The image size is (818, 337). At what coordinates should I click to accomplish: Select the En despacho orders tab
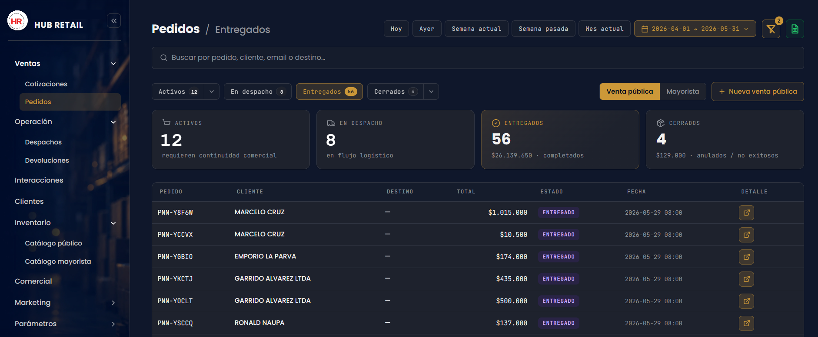[258, 92]
